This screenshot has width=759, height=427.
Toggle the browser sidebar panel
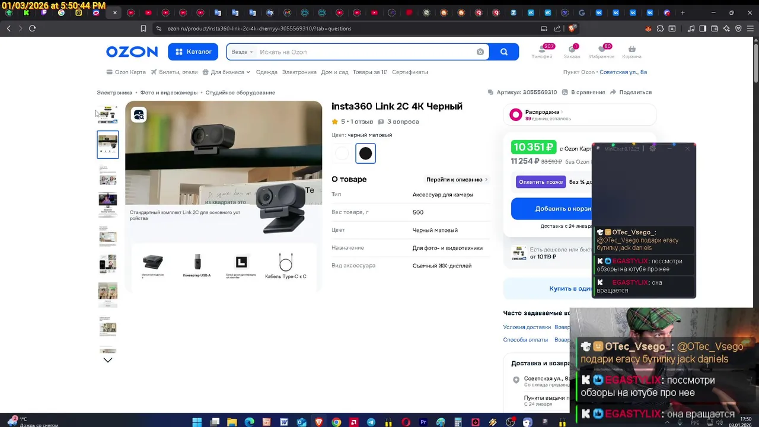coord(703,28)
